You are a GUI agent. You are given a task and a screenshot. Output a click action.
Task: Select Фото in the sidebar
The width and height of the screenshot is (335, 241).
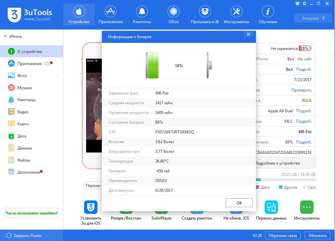pyautogui.click(x=31, y=76)
